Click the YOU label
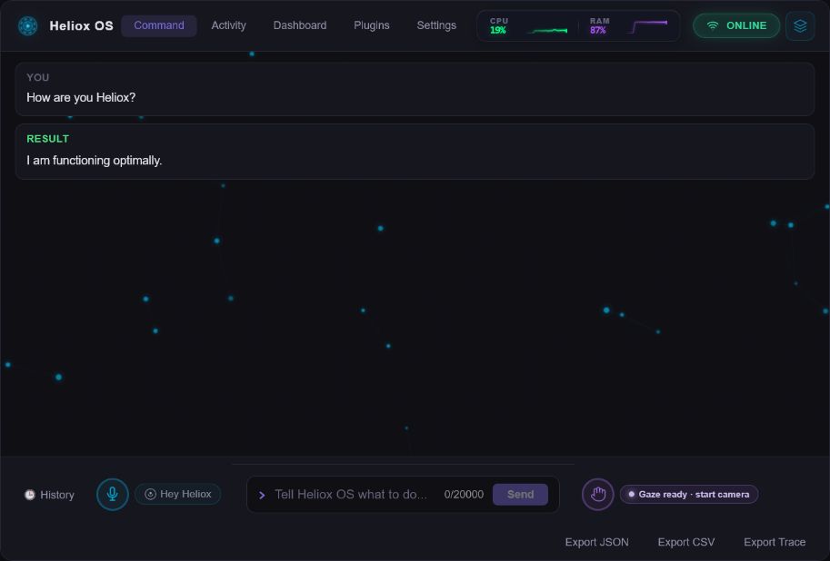830x561 pixels. [37, 77]
